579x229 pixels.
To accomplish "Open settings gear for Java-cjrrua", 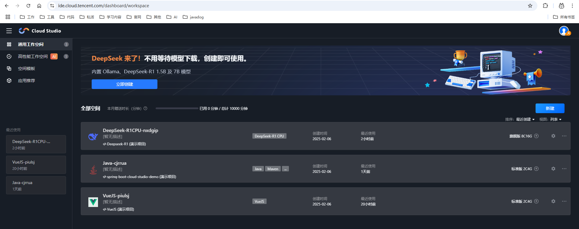I will [553, 169].
